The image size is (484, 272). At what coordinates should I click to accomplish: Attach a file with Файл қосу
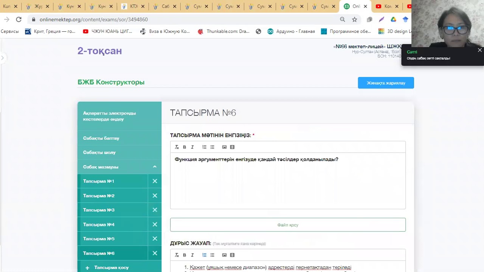coord(288,225)
